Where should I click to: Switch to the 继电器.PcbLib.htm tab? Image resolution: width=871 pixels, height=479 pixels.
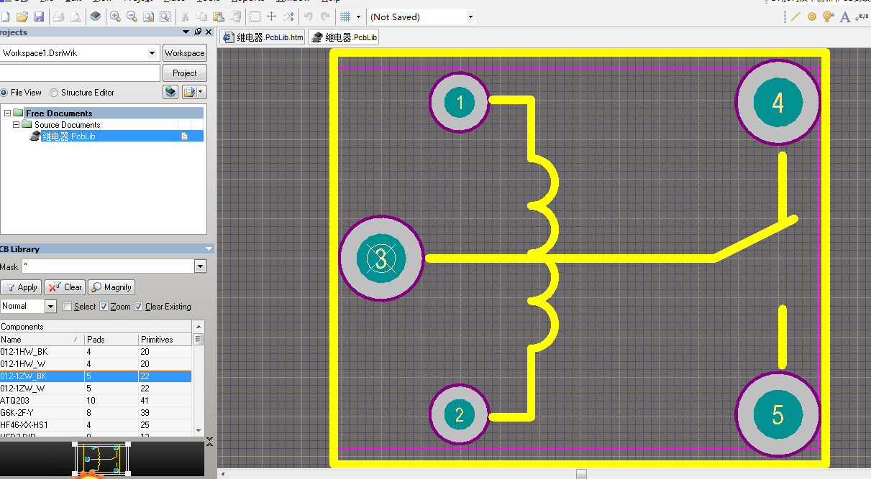(263, 37)
